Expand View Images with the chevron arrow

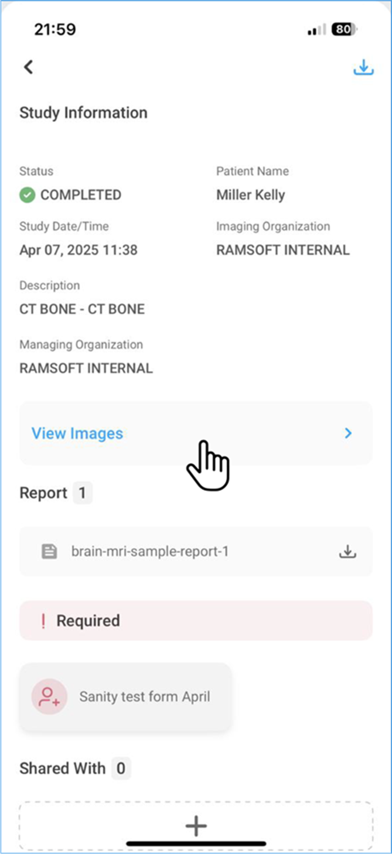point(348,433)
